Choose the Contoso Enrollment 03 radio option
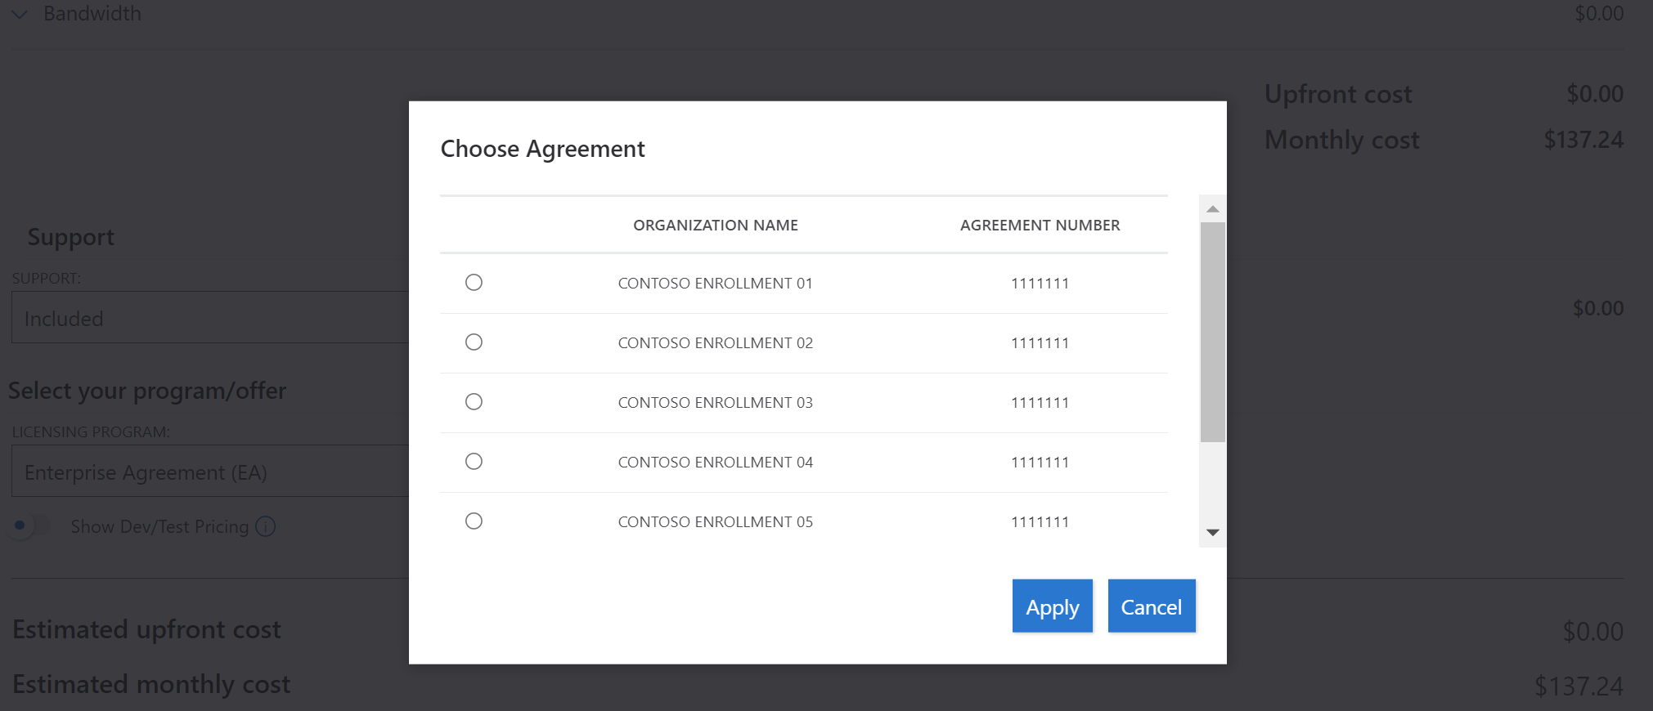 [474, 402]
